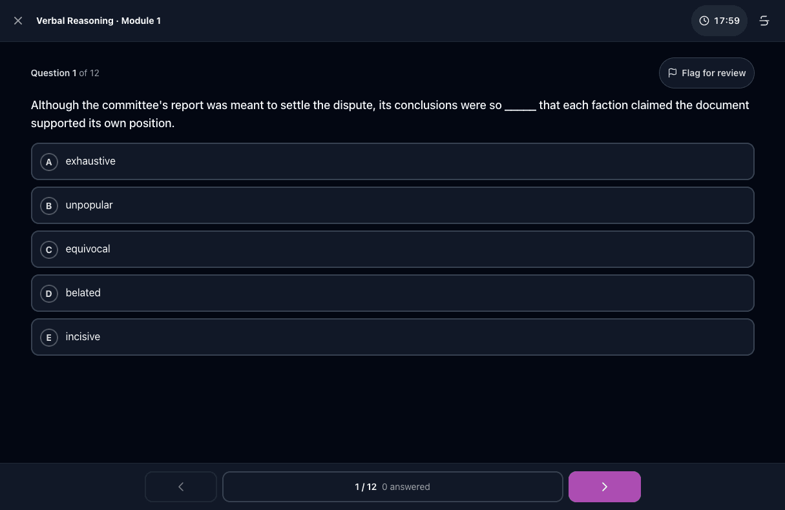Click the Verbal Reasoning · Module 1 title
785x510 pixels.
tap(99, 21)
